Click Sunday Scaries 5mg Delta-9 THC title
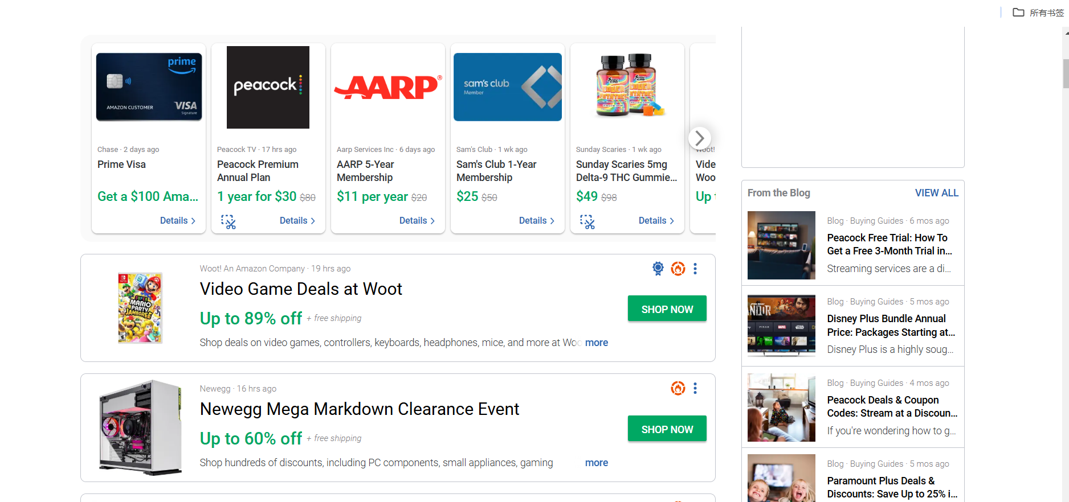Viewport: 1069px width, 502px height. coord(626,171)
